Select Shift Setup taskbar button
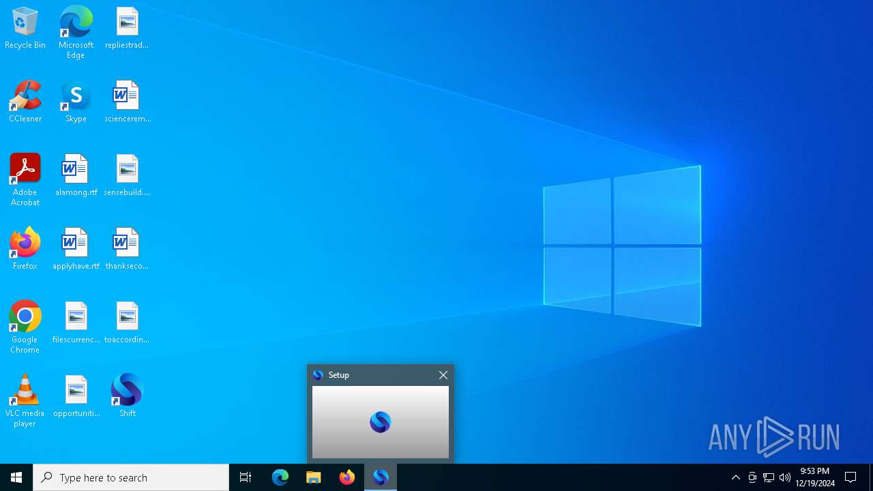873x491 pixels. [381, 477]
